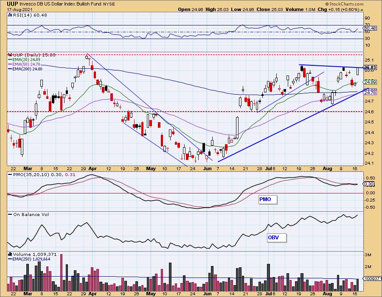Click the 60.48 RSI value tag on the axis
The width and height of the screenshot is (382, 297).
(370, 28)
